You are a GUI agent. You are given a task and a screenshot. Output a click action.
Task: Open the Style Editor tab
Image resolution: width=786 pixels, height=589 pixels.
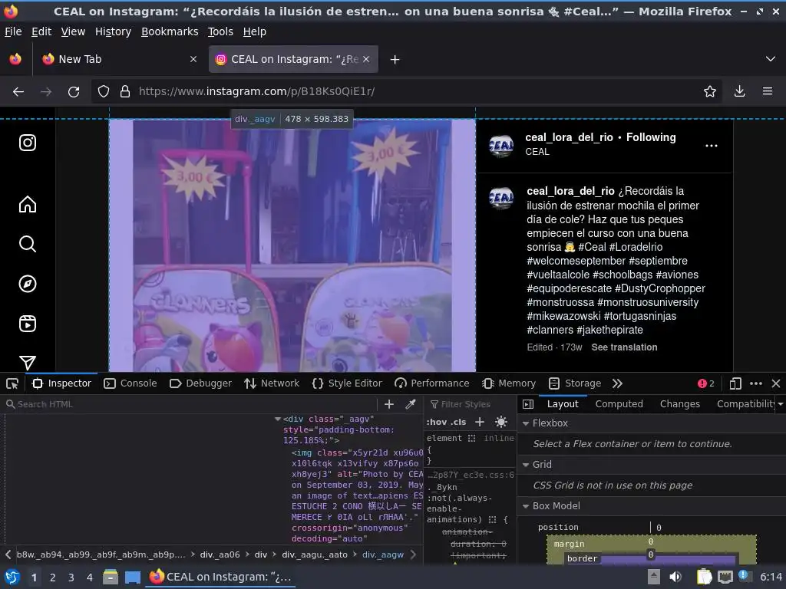347,383
